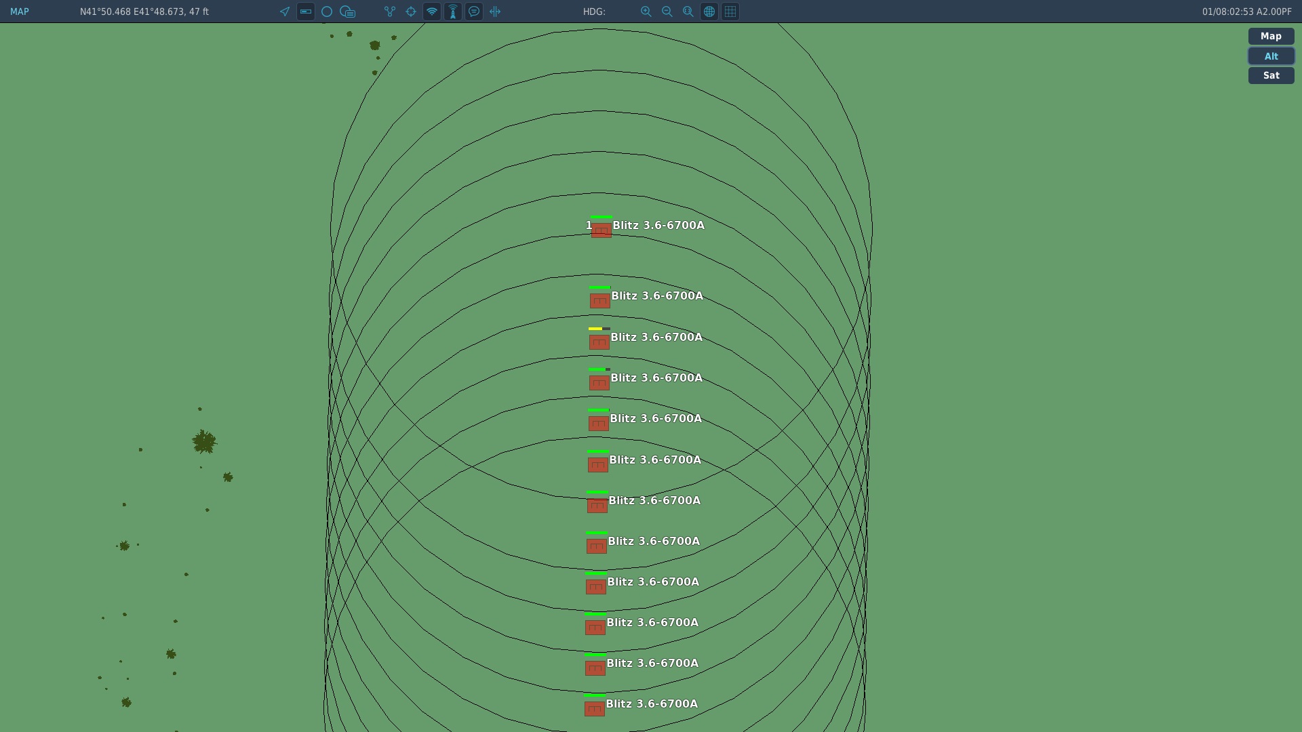Switch to Map view mode
This screenshot has height=732, width=1302.
tap(1271, 37)
